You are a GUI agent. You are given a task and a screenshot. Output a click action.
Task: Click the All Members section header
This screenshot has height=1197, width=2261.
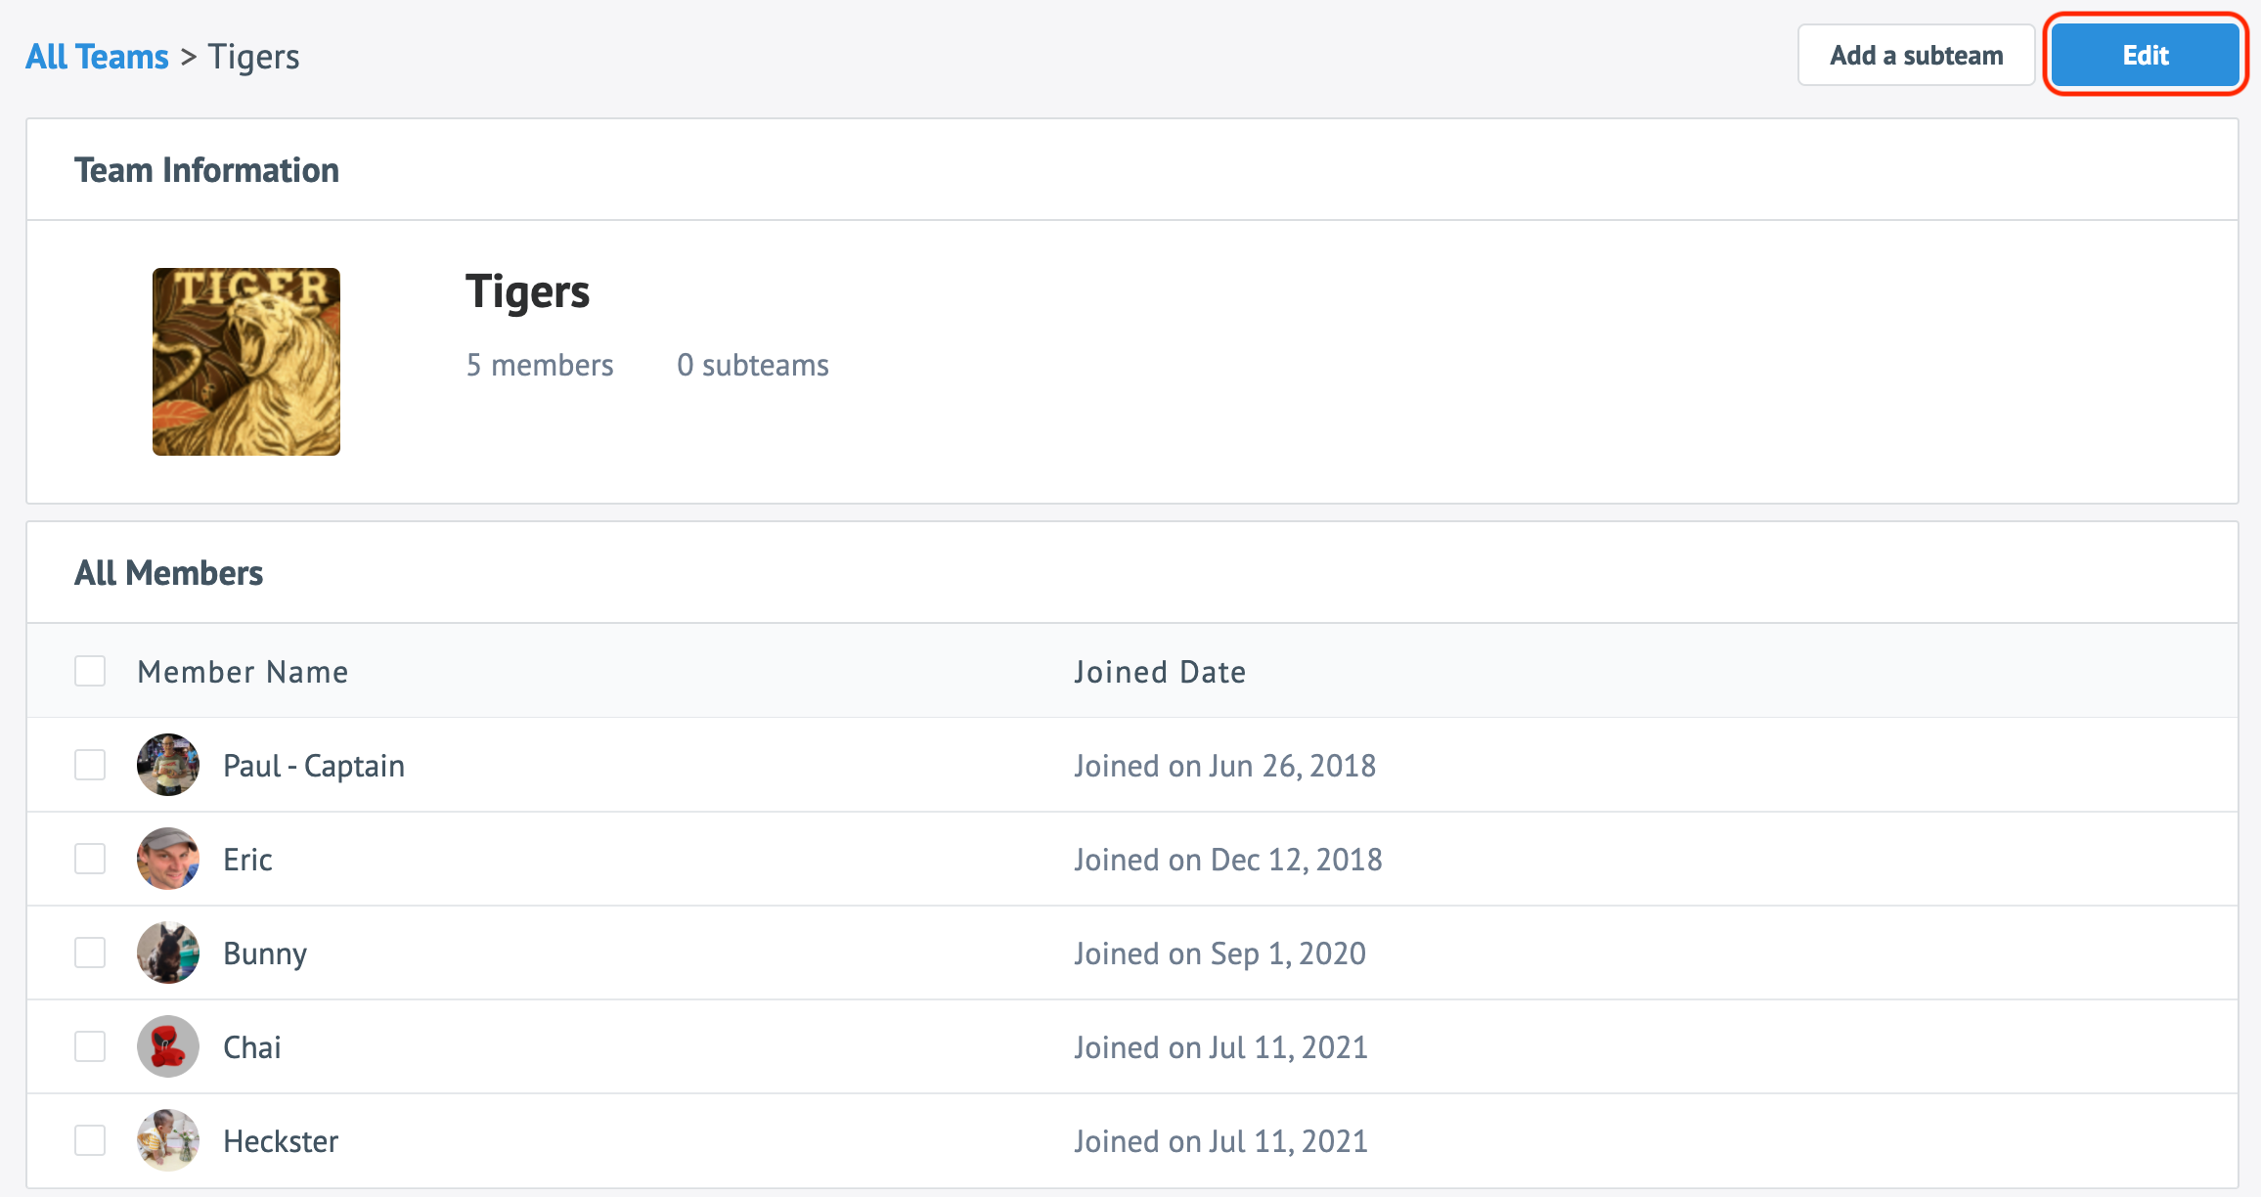pos(169,573)
